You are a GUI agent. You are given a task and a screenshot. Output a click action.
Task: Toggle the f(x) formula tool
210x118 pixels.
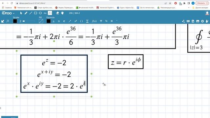[50, 13]
